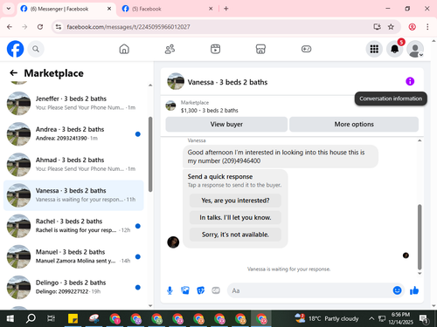Show hidden system tray icons
The image size is (437, 327).
pos(371,318)
